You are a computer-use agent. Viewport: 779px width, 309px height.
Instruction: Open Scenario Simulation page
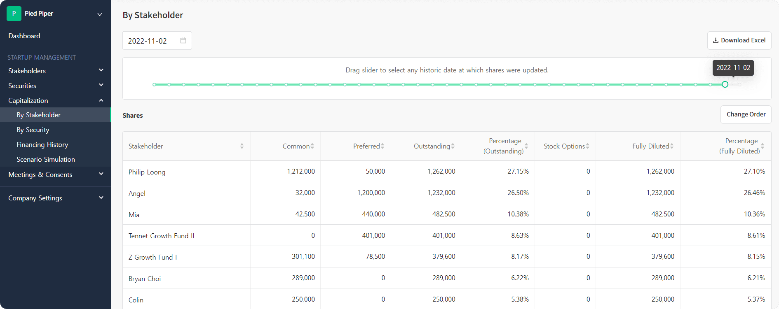(46, 159)
